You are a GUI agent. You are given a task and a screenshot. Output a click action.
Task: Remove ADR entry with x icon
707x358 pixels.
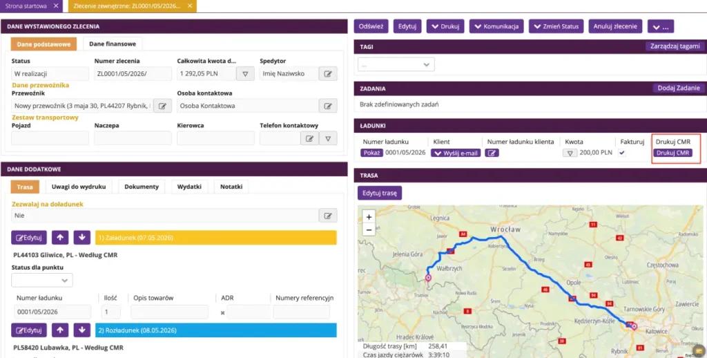[222, 312]
